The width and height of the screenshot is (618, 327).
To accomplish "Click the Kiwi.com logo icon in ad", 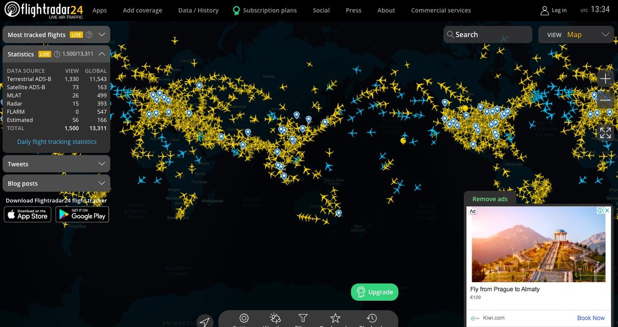I will 475,318.
